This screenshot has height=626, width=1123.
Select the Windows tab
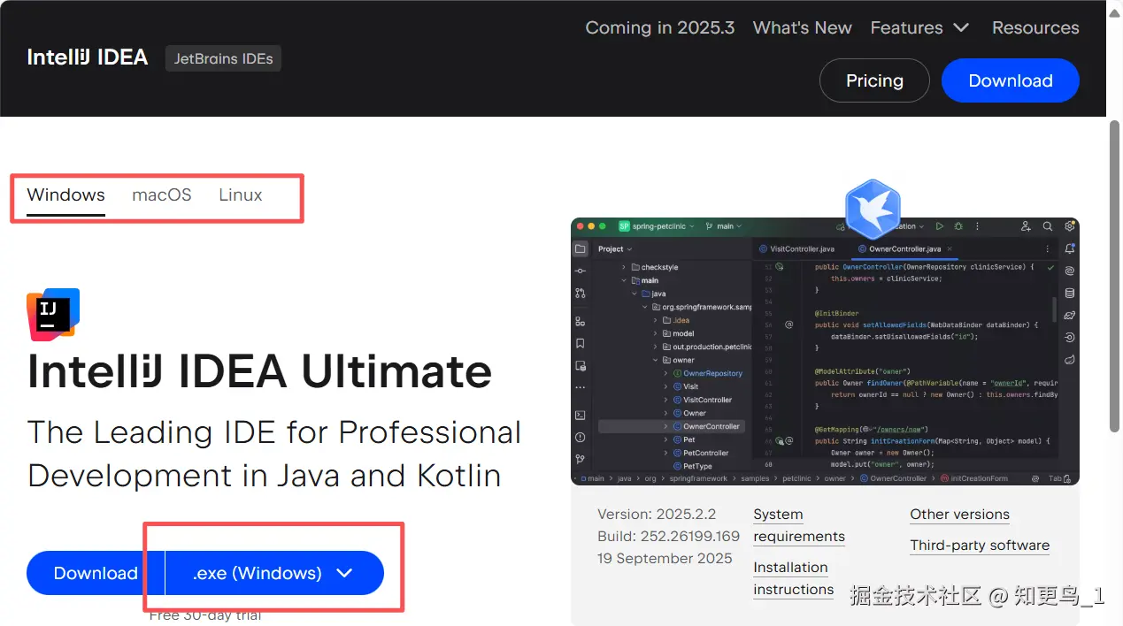(66, 195)
